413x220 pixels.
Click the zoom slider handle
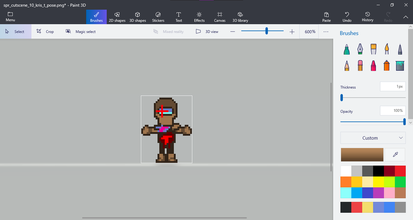pos(267,31)
